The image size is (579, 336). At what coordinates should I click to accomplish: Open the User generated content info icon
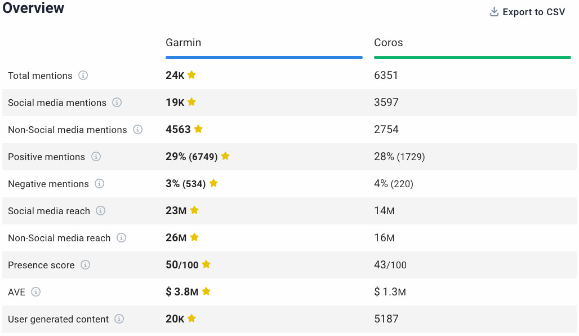click(x=119, y=319)
